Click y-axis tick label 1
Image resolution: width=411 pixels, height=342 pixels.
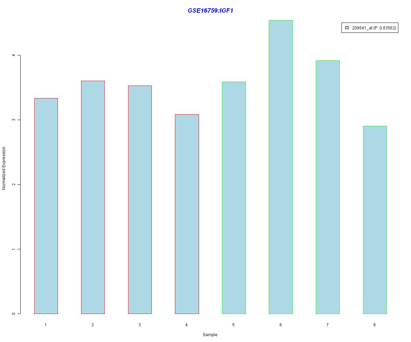[x=14, y=249]
